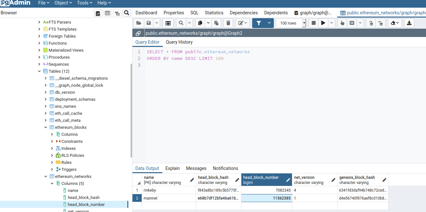The image size is (426, 212).
Task: Select the eth_call_cache table
Action: point(68,113)
